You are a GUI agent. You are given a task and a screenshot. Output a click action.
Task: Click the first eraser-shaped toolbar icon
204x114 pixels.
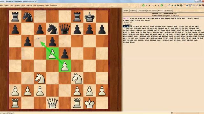(193, 5)
